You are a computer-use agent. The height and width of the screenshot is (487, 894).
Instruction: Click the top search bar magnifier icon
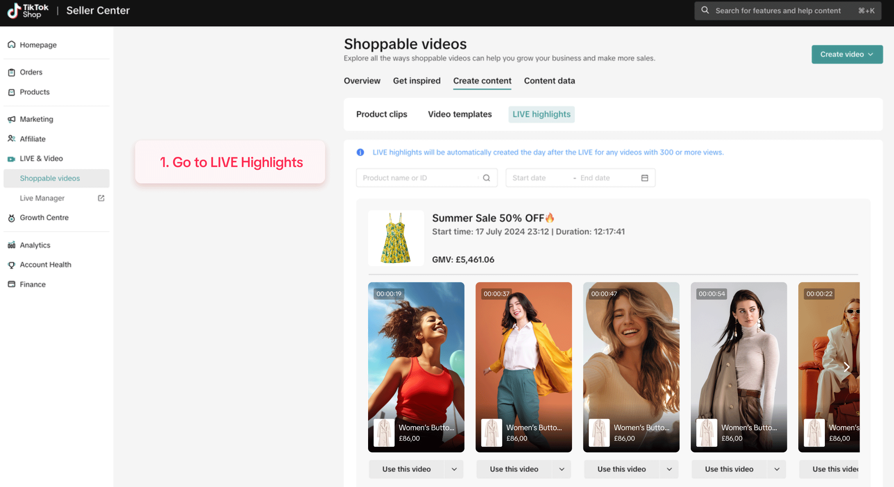705,10
